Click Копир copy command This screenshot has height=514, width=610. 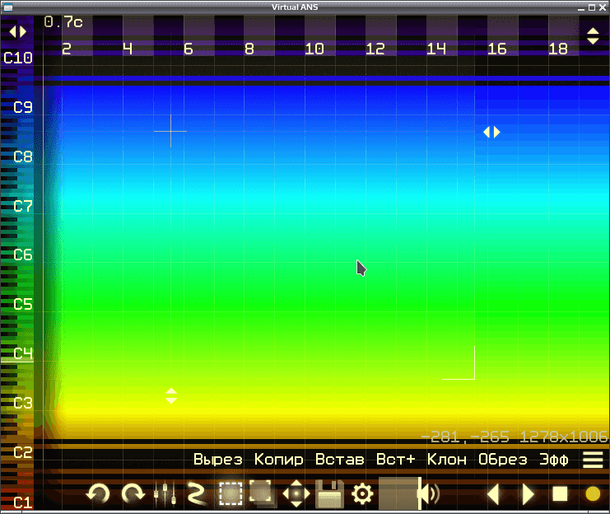[279, 460]
